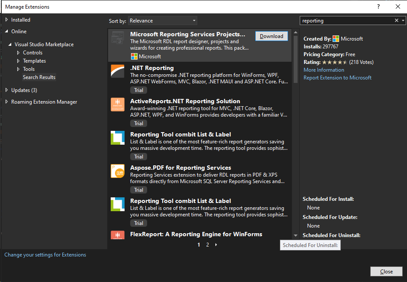
Task: Open the dialog Help question mark
Action: [x=378, y=6]
